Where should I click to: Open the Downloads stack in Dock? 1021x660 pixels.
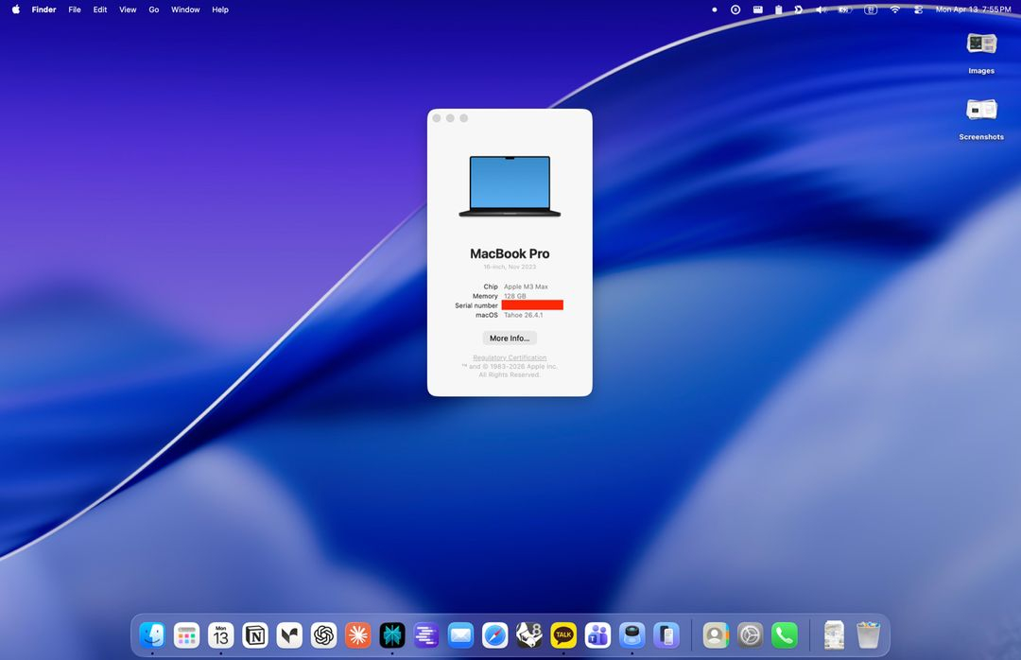(834, 634)
